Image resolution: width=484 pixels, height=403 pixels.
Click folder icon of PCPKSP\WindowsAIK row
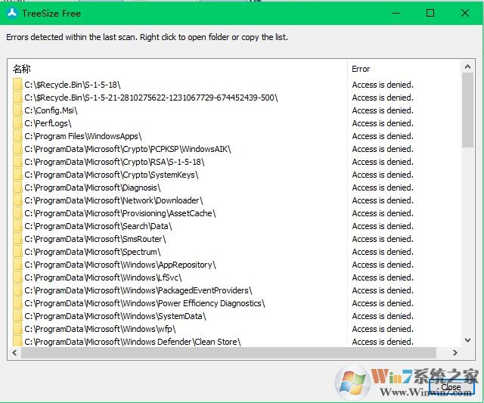[x=17, y=149]
